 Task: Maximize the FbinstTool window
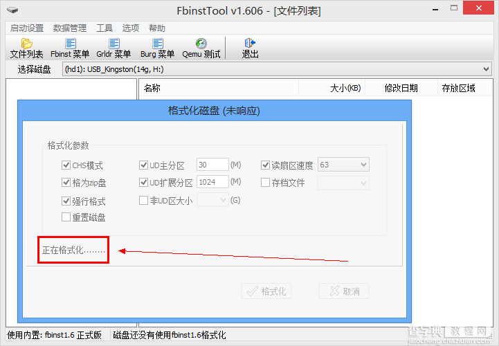pyautogui.click(x=454, y=8)
